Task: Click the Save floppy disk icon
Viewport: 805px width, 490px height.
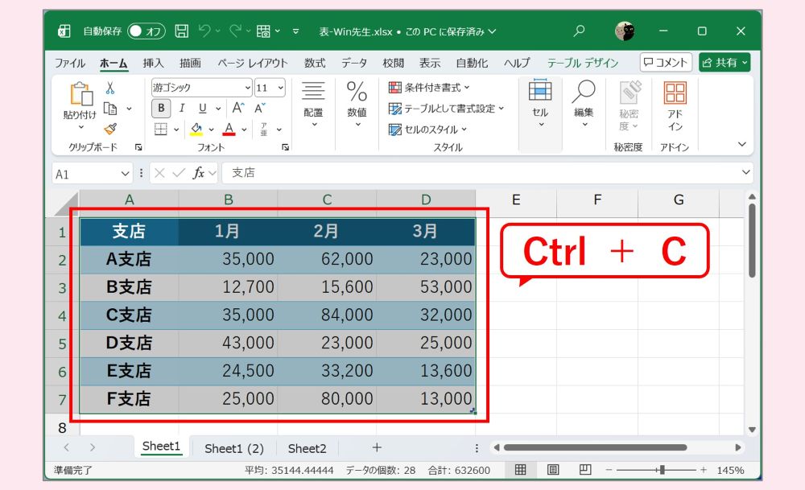Action: pyautogui.click(x=182, y=31)
